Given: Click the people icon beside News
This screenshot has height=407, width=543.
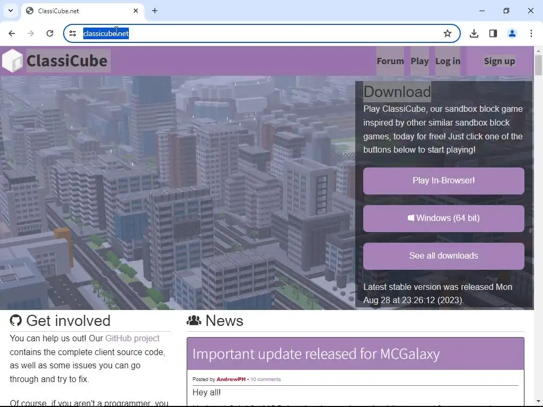Looking at the screenshot, I should point(194,321).
